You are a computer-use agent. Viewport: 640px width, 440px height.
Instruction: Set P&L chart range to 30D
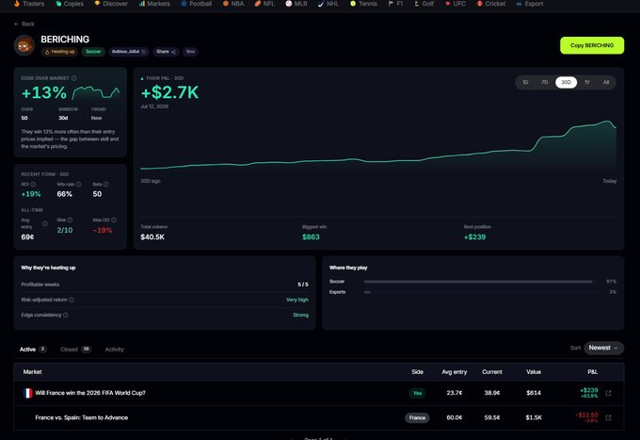click(567, 83)
